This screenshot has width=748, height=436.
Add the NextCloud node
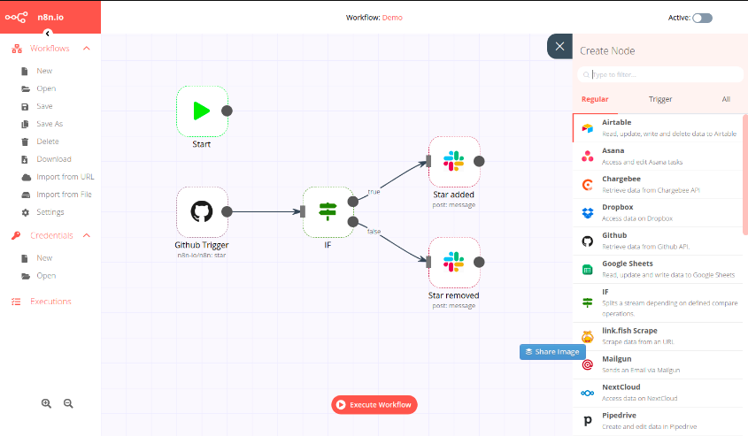point(658,393)
